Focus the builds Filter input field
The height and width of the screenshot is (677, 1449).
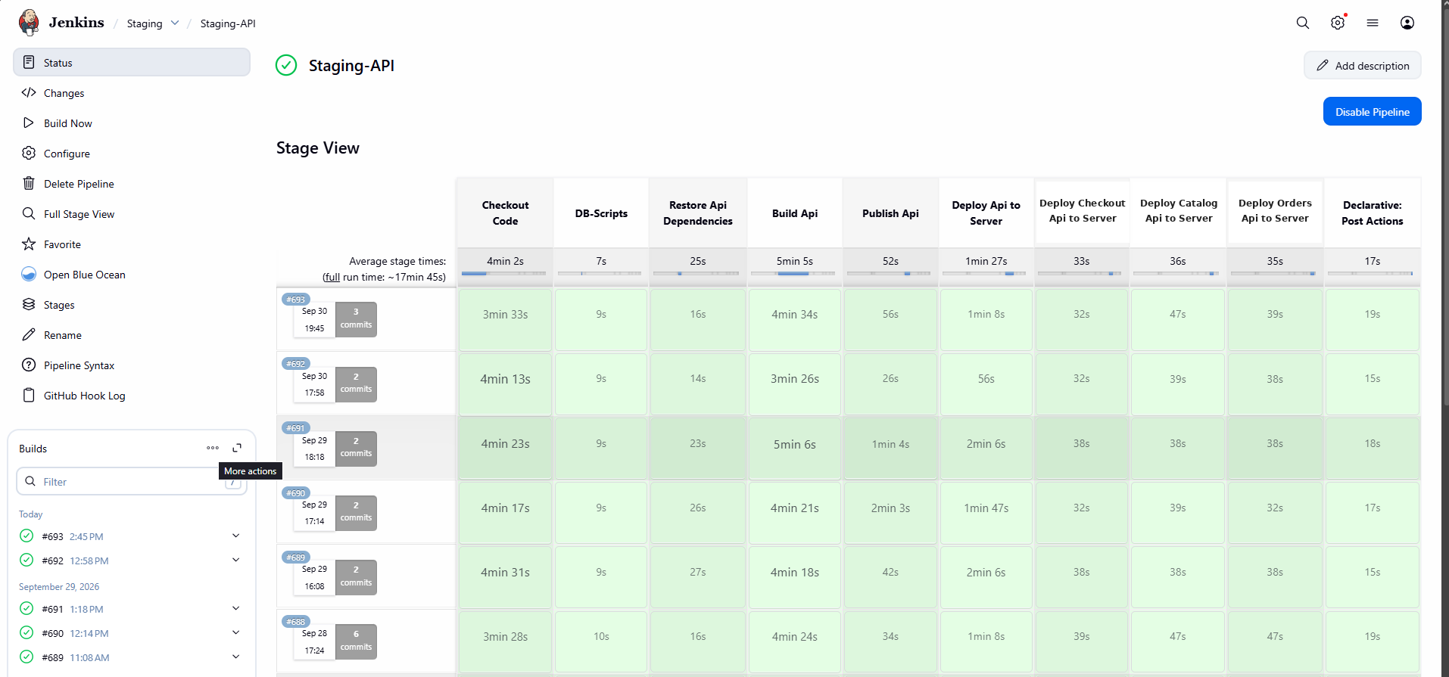click(x=132, y=481)
